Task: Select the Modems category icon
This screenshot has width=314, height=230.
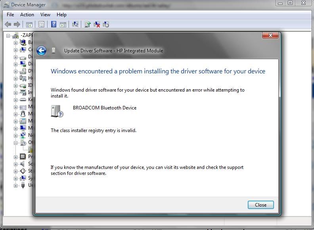Action: coord(23,121)
